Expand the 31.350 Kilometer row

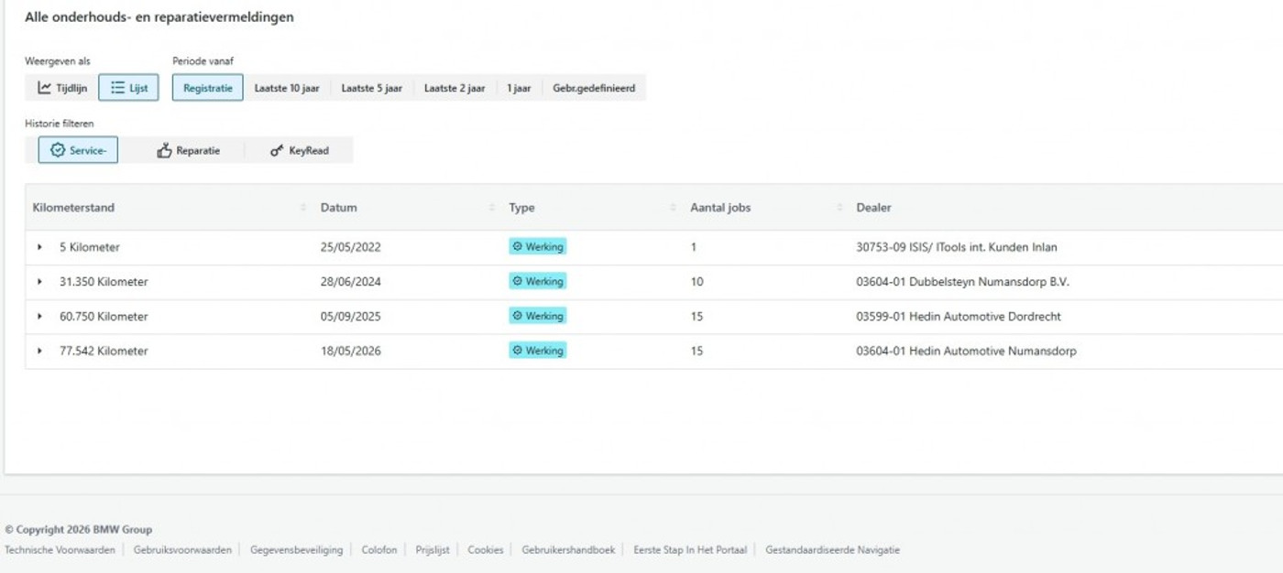(x=39, y=282)
